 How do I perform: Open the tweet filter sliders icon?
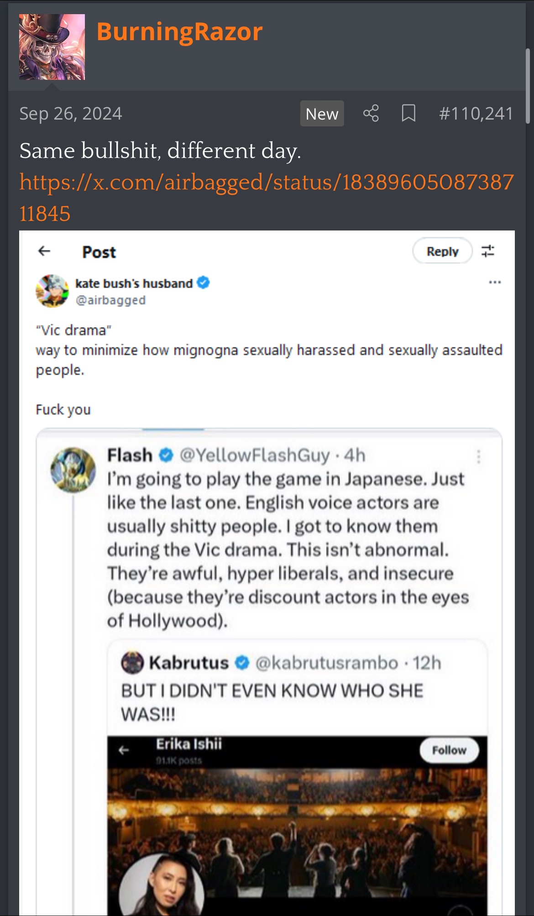point(488,251)
